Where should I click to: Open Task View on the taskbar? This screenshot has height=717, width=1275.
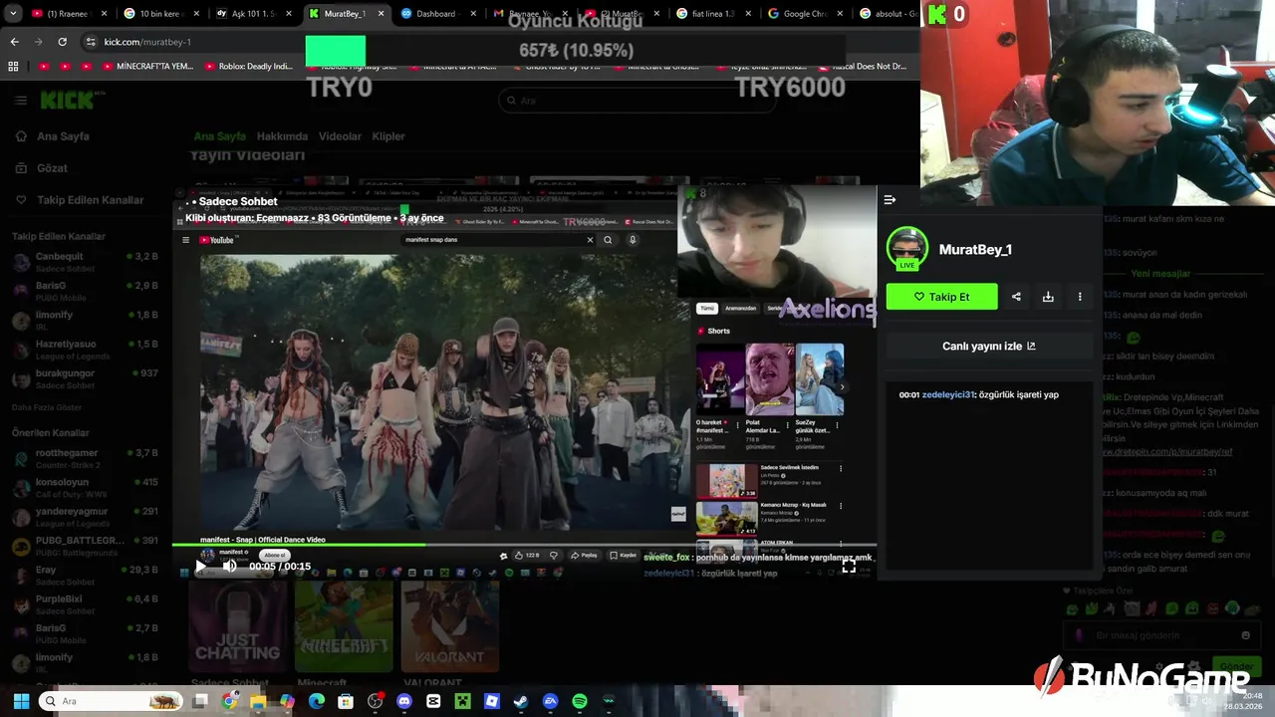click(x=200, y=701)
